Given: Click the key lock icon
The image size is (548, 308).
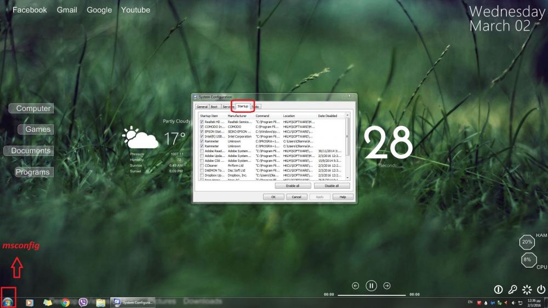Looking at the screenshot, I should click(513, 289).
